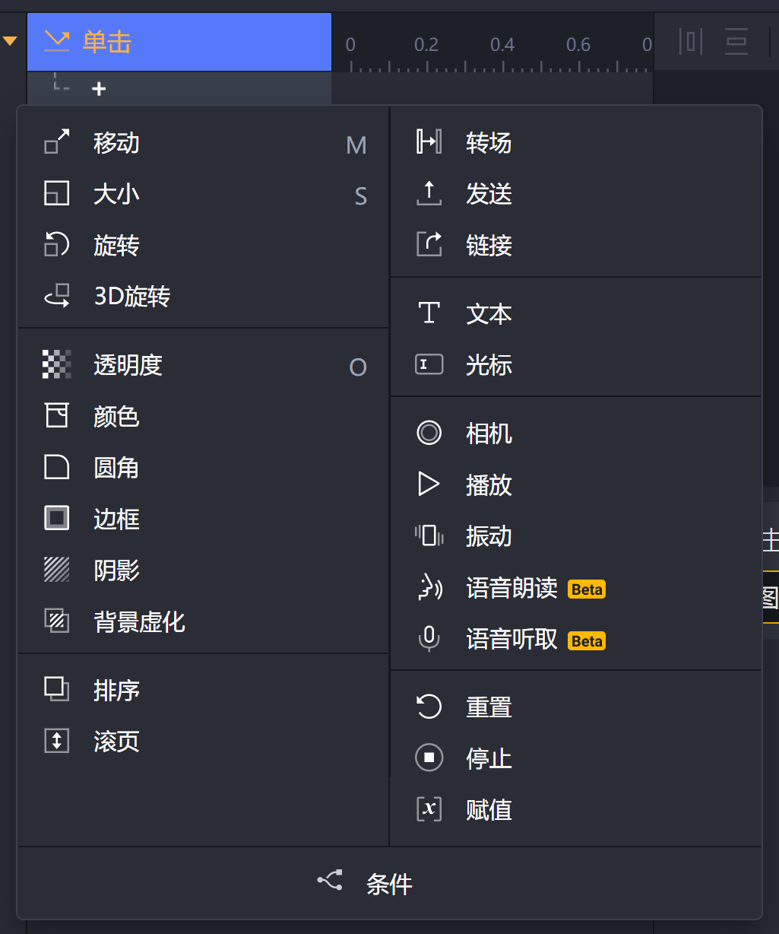Click the 转场 transition icon
Viewport: 779px width, 934px height.
click(x=429, y=142)
